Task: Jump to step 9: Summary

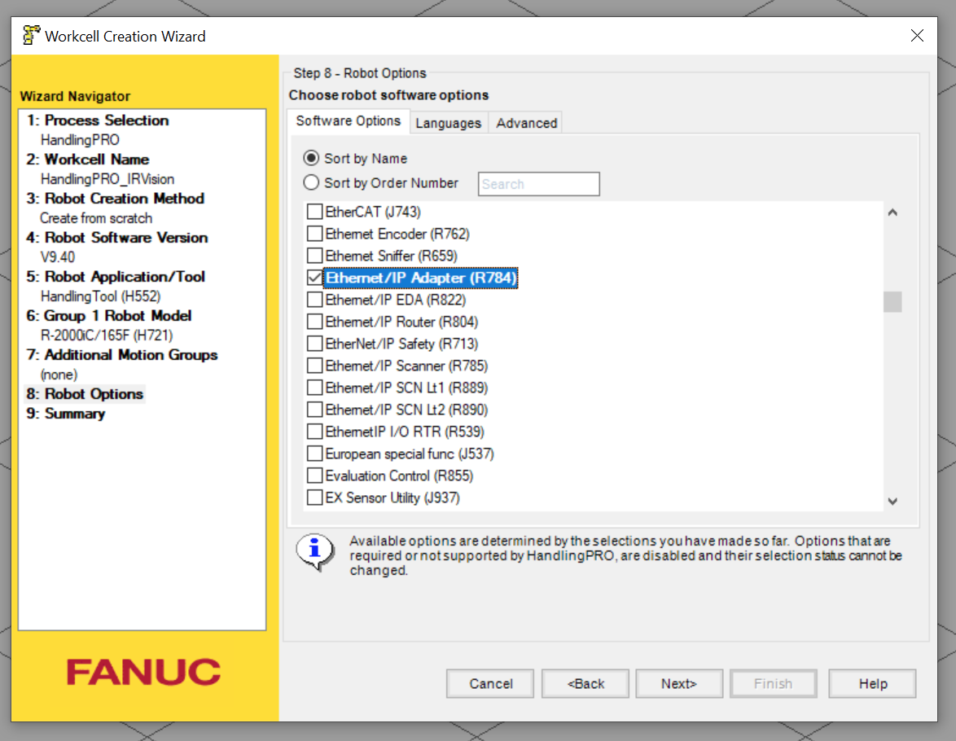Action: click(66, 414)
